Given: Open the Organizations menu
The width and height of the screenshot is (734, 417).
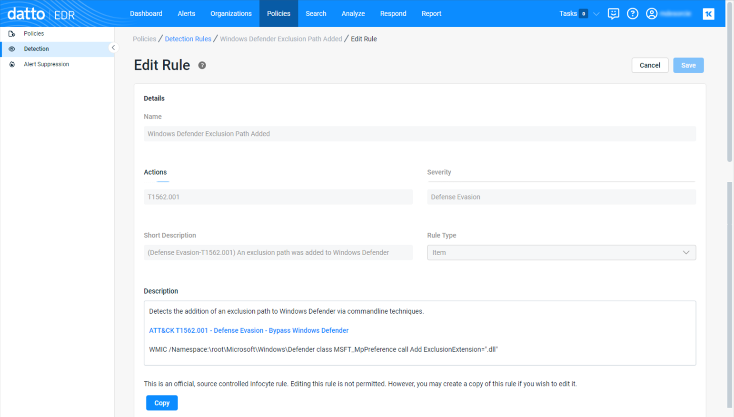Looking at the screenshot, I should point(231,13).
